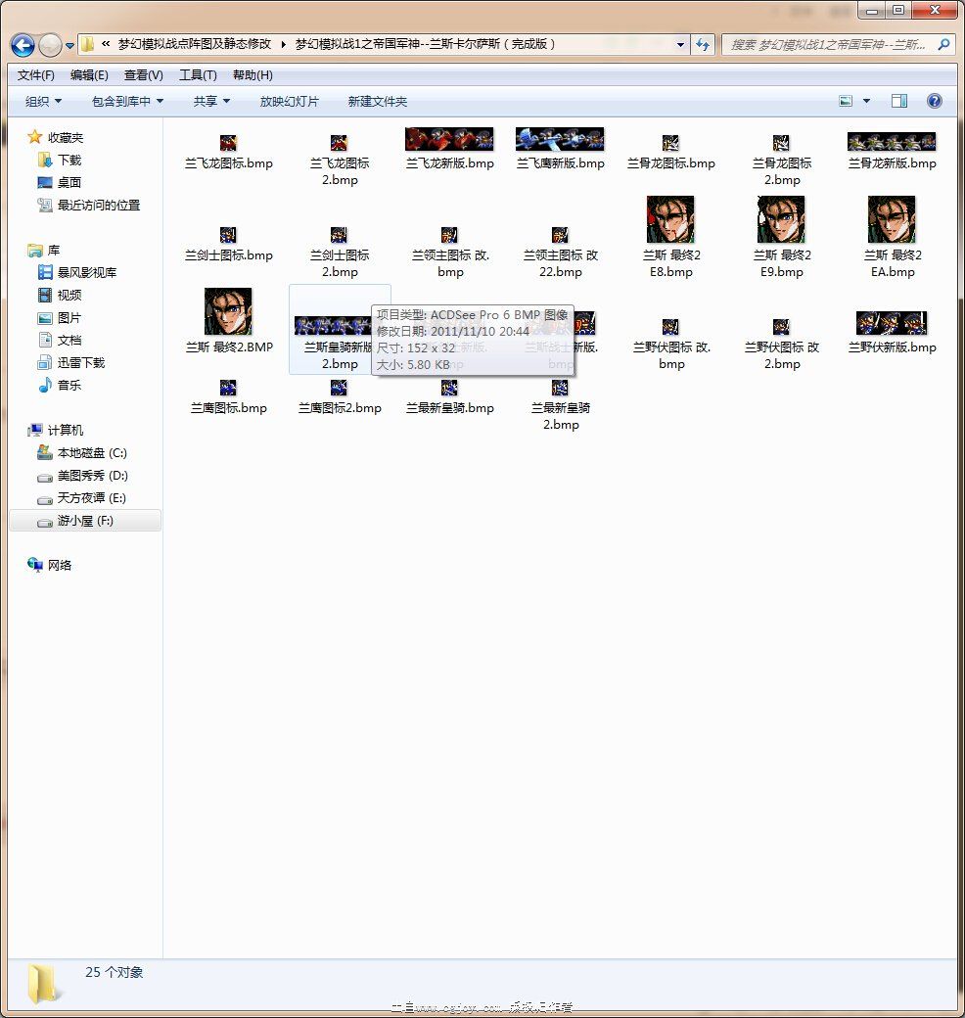Select the file 兰飞龙图标 2.bmp

pos(340,161)
